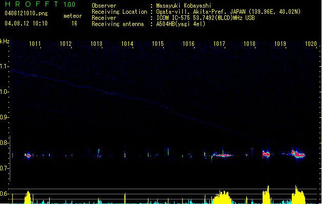Click the date stamp 04.08.12 10:10
The height and width of the screenshot is (204, 322).
click(x=26, y=23)
